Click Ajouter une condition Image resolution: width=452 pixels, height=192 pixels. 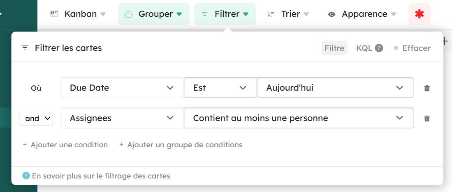(x=65, y=145)
